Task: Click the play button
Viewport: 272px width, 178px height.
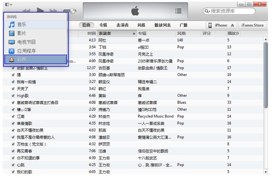Action: (41, 11)
